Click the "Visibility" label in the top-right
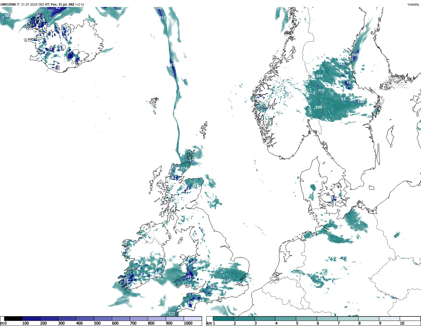 (413, 4)
